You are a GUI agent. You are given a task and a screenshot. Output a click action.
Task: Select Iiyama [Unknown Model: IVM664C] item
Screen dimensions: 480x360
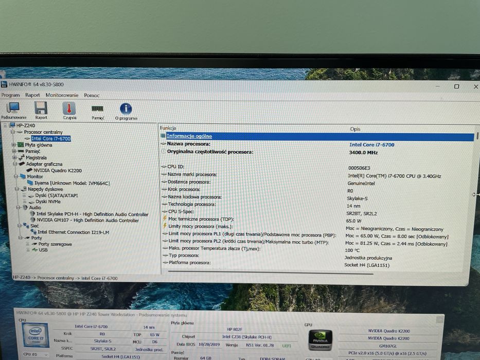[x=72, y=183]
